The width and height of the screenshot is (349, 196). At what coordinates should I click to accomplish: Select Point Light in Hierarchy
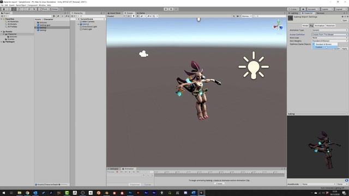tap(87, 29)
